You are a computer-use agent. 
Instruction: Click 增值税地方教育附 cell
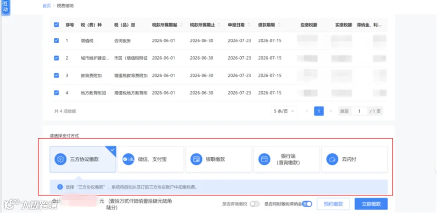[131, 93]
